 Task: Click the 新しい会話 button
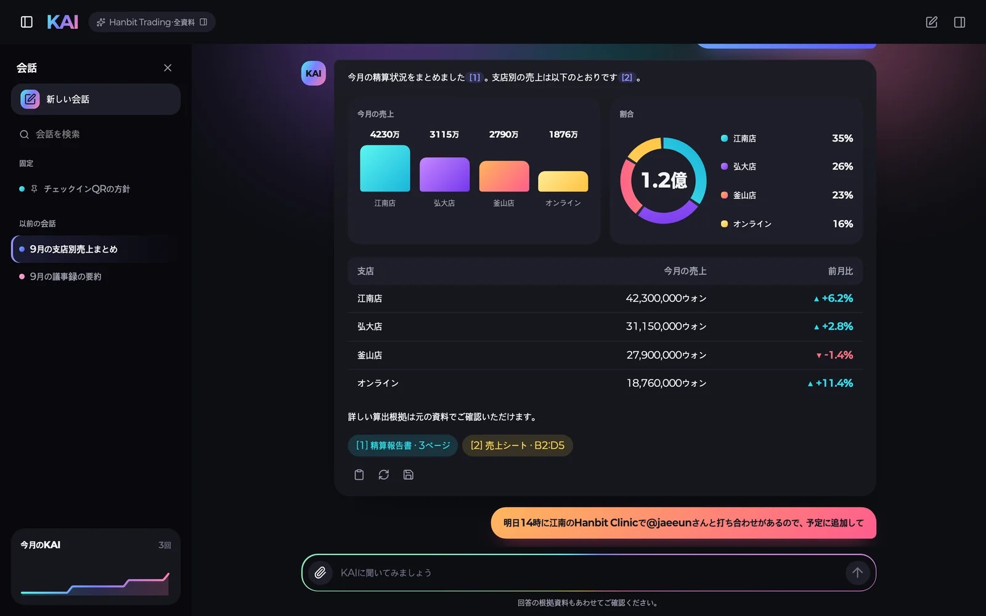96,99
